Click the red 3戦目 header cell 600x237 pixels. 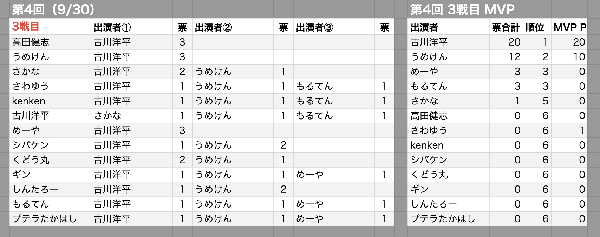pos(26,27)
